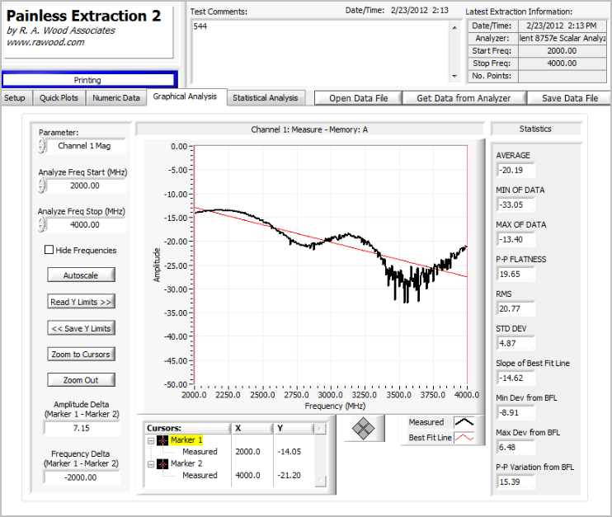Click the Y-axis top limit 0.00 label
Viewport: 612px width, 517px height.
click(179, 146)
